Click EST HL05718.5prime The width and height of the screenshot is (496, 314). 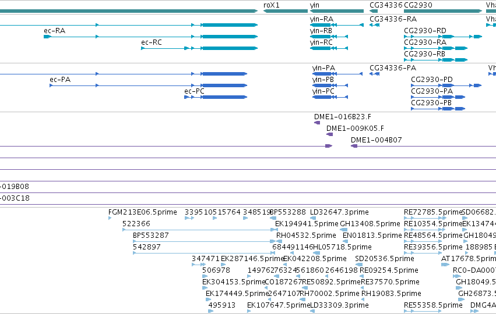point(316,253)
